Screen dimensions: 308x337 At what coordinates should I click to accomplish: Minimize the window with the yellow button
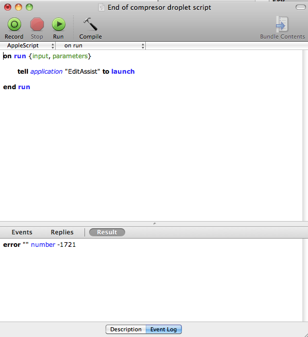coord(19,7)
